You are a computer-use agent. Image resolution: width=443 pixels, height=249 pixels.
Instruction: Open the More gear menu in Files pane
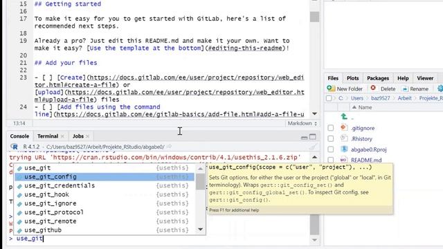coord(440,89)
